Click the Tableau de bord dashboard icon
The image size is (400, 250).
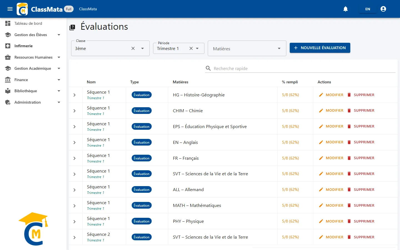pos(8,23)
